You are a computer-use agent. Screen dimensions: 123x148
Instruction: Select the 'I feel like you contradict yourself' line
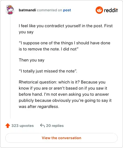(66, 26)
